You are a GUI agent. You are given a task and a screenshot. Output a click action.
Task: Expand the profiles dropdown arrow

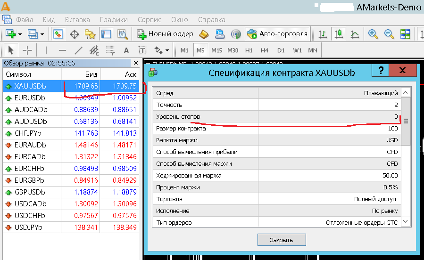42,34
